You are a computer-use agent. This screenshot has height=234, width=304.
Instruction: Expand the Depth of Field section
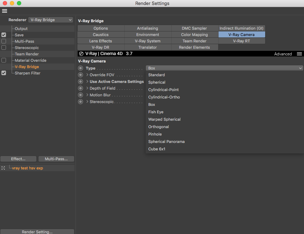[x=87, y=88]
